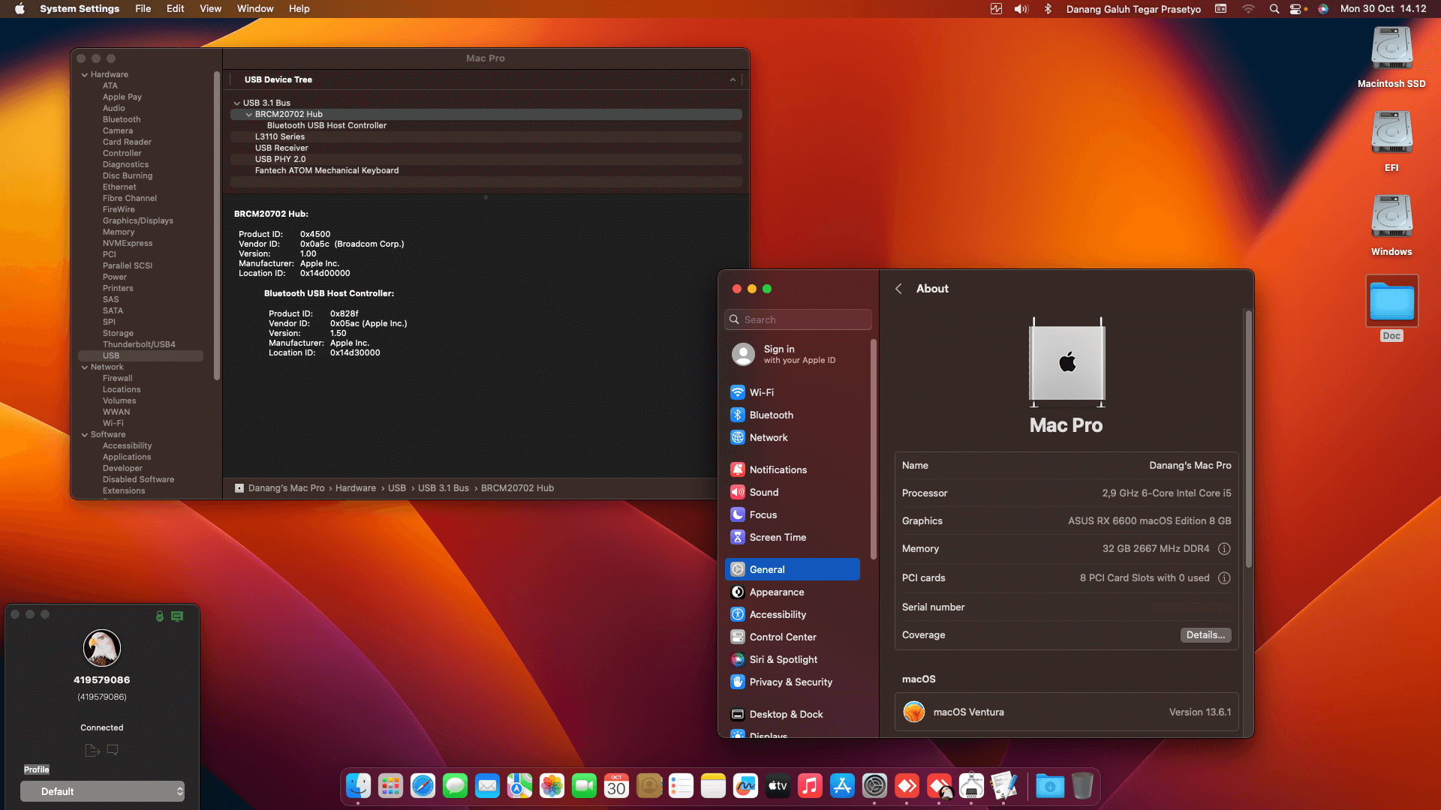Open the View menu

[x=210, y=9]
